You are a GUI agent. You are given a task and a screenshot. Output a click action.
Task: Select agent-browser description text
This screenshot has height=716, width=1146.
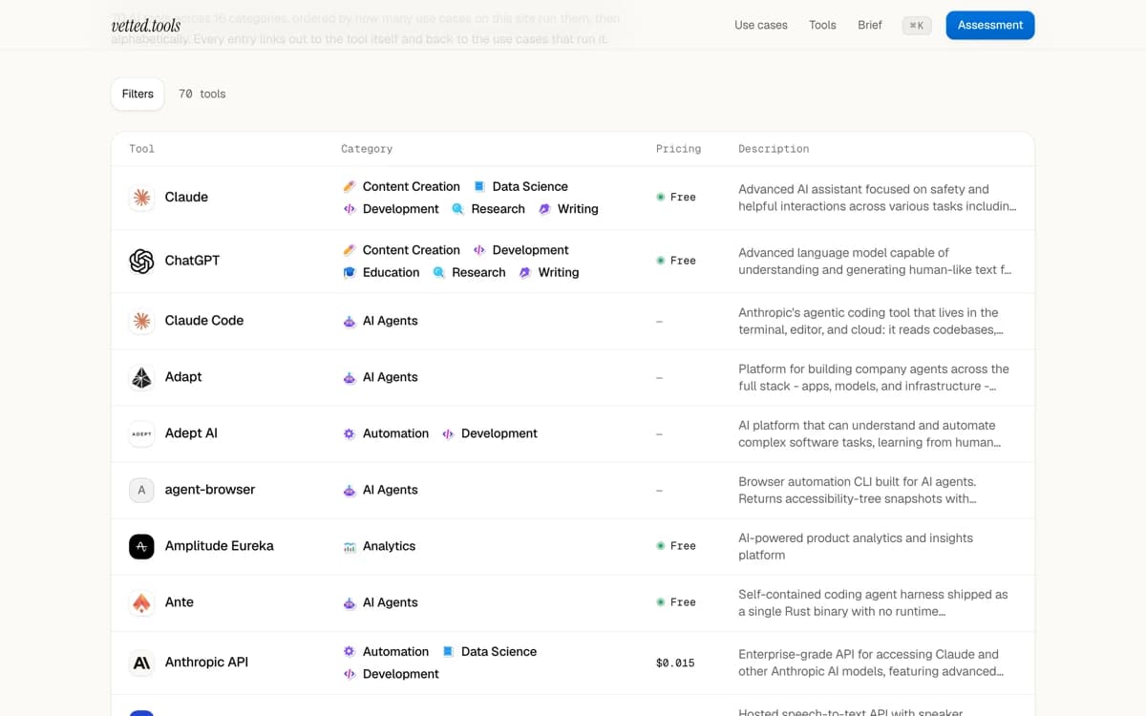click(857, 490)
